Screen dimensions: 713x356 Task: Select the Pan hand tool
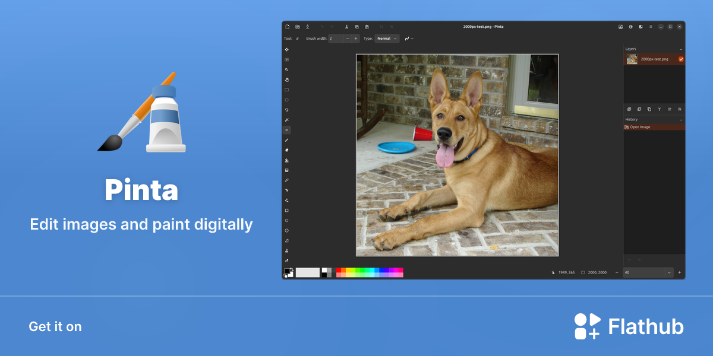point(287,80)
